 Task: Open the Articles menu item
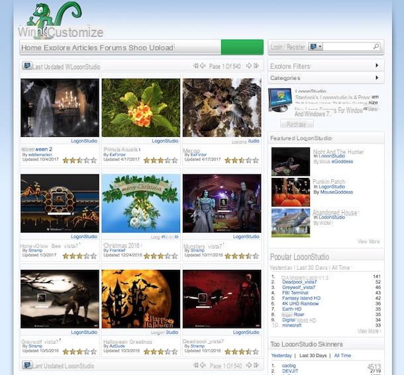(x=85, y=48)
